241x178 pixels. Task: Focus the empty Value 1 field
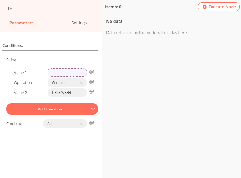(x=67, y=72)
